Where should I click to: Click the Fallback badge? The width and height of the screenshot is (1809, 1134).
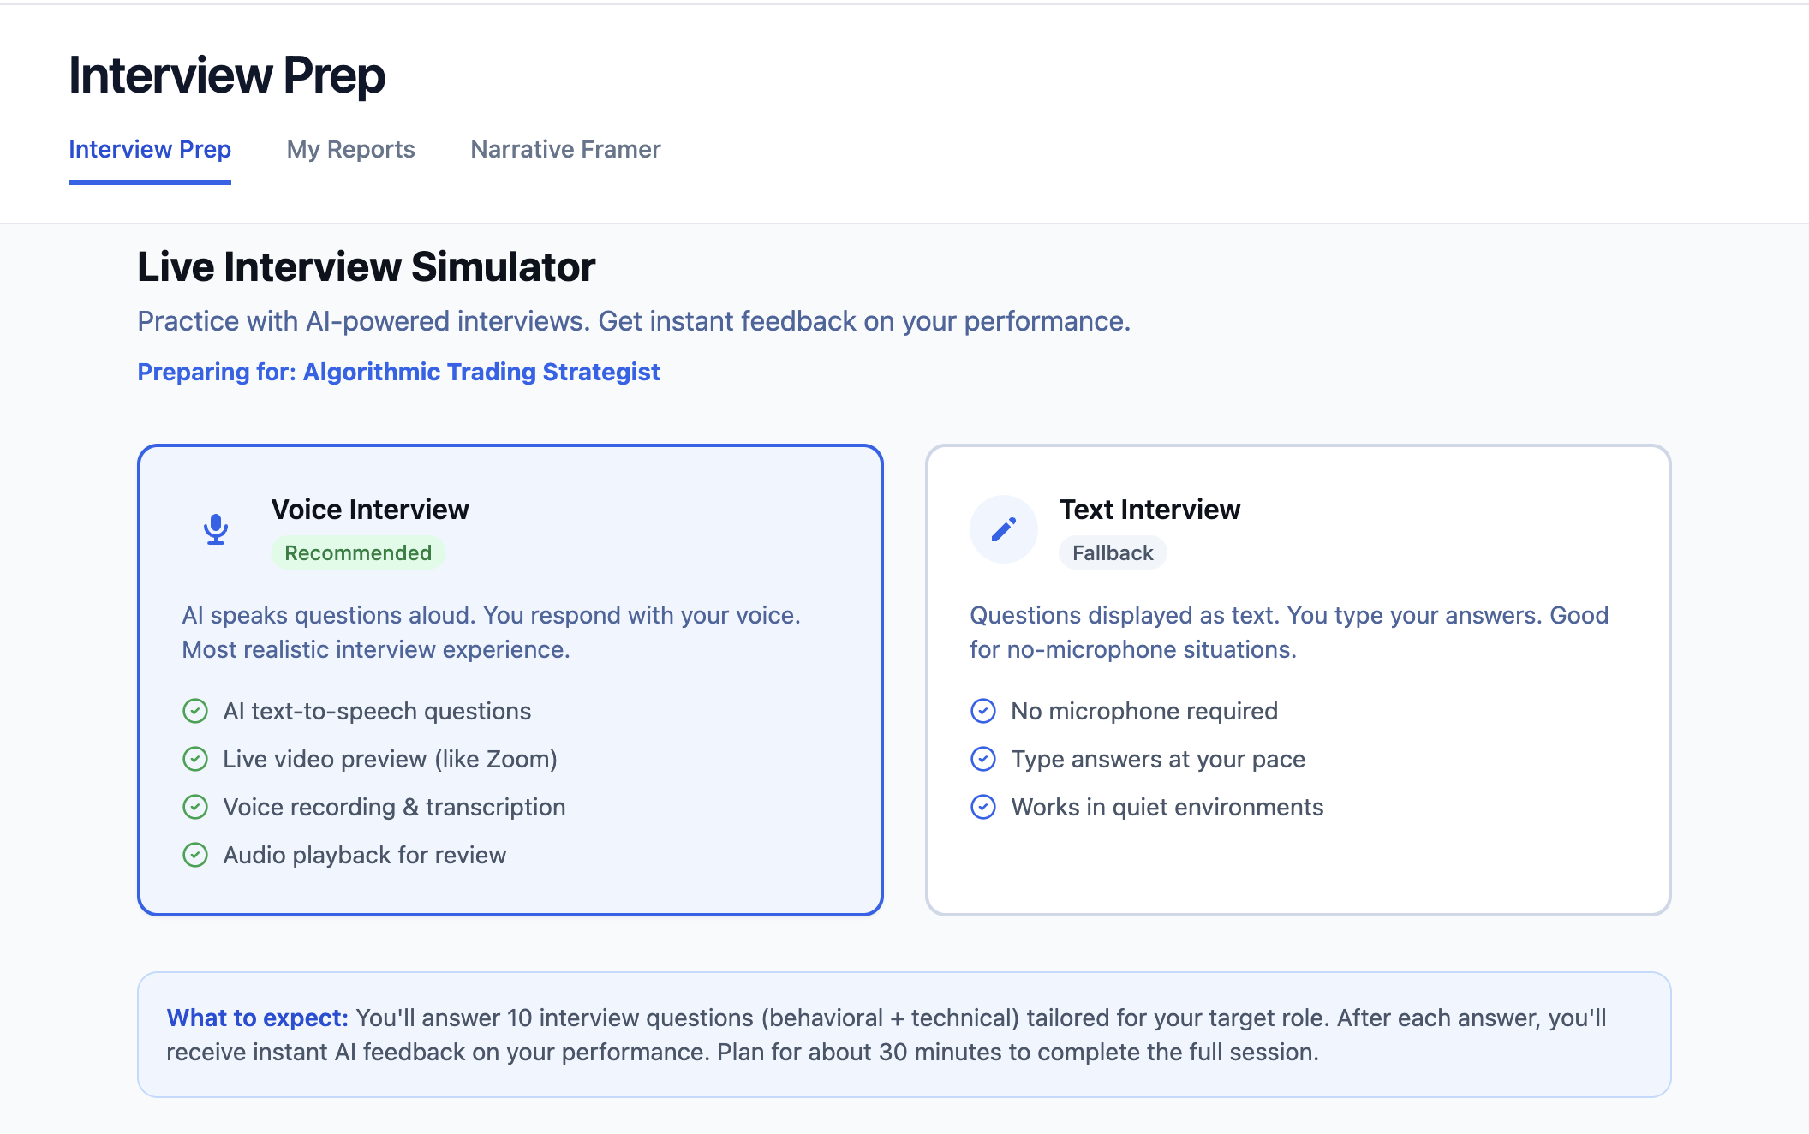[1113, 553]
